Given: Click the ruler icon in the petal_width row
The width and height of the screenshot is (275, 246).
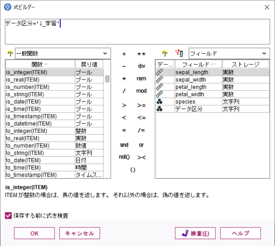Looking at the screenshot, I should pyautogui.click(x=159, y=94).
